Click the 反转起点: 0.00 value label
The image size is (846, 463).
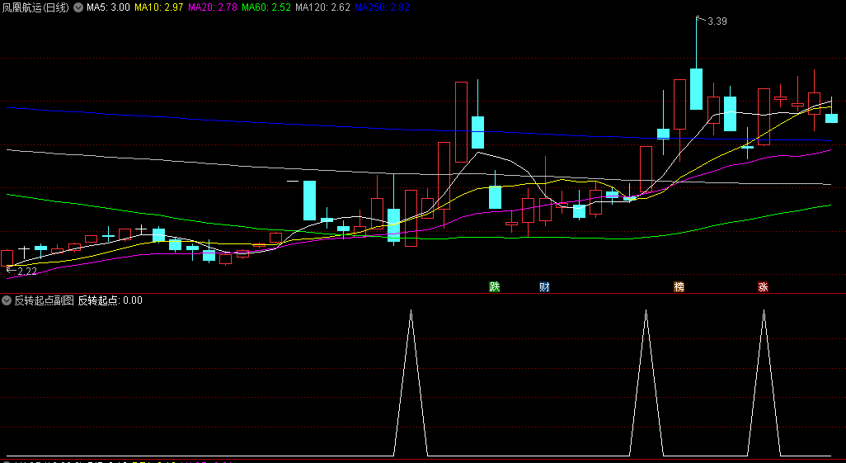point(110,300)
